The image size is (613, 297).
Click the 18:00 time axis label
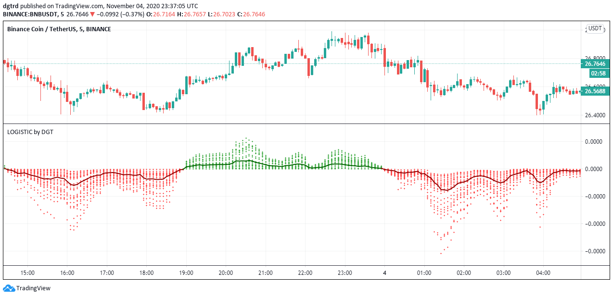click(147, 273)
